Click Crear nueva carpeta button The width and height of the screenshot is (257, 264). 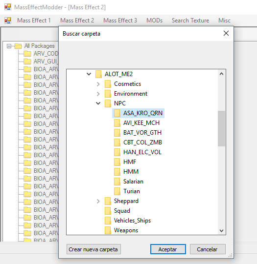click(x=93, y=249)
